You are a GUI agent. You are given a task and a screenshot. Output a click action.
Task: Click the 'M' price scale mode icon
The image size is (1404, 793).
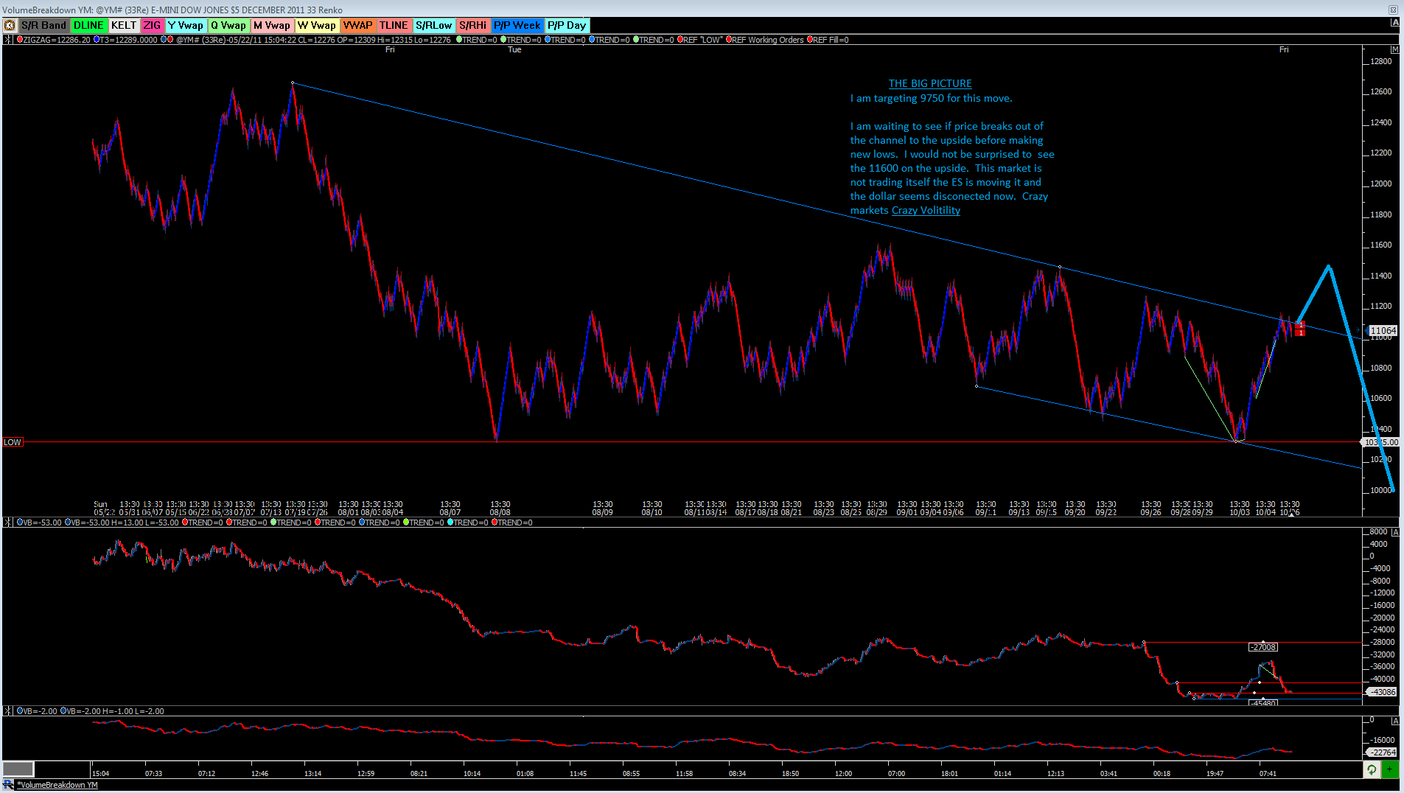1394,49
